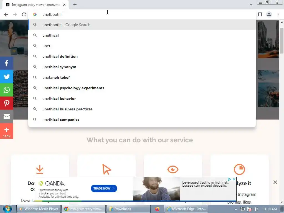Dismiss the bottom banner with X
Screen dimensions: 284x213
(275, 182)
